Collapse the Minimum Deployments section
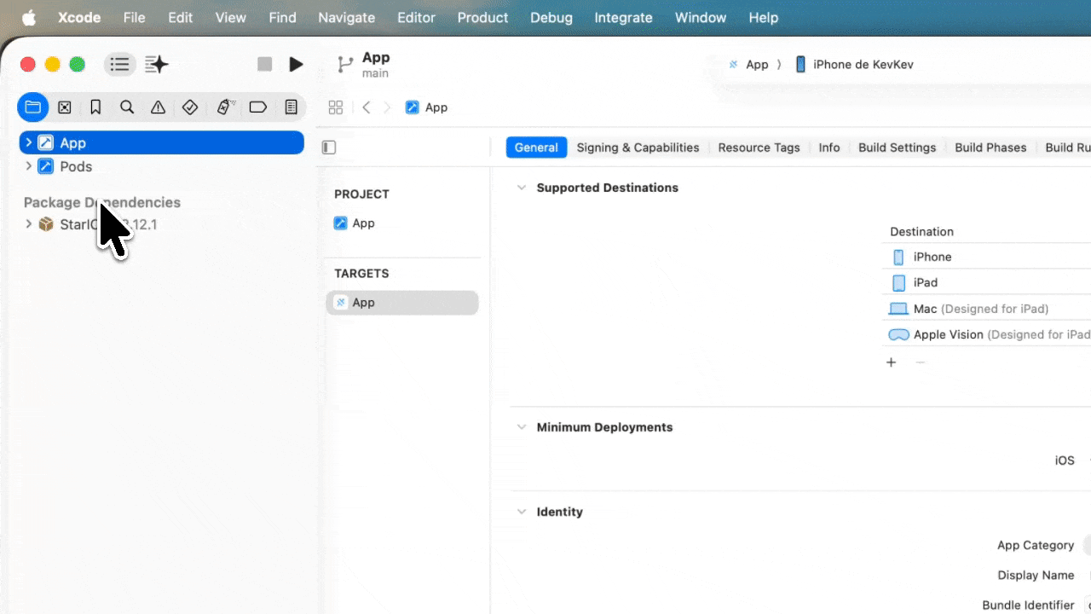 522,427
